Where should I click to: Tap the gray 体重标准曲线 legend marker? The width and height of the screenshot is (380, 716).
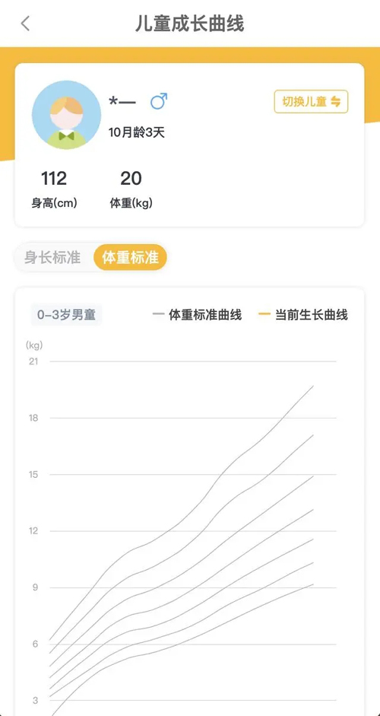(158, 314)
